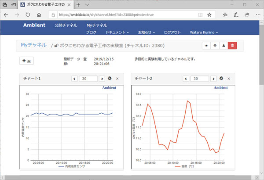This screenshot has width=264, height=180.
Task: Open the browser home page icon
Action: (x=39, y=15)
